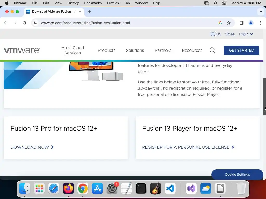This screenshot has height=199, width=266.
Task: Launch Terminal from the Dock
Action: click(141, 188)
